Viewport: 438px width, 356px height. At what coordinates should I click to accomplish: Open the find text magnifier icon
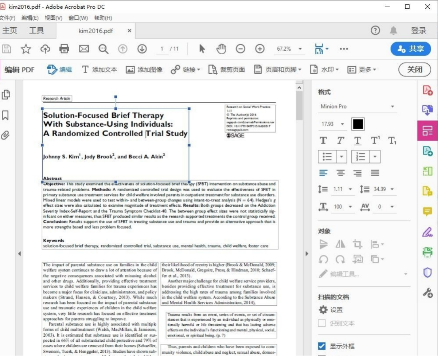tap(103, 49)
